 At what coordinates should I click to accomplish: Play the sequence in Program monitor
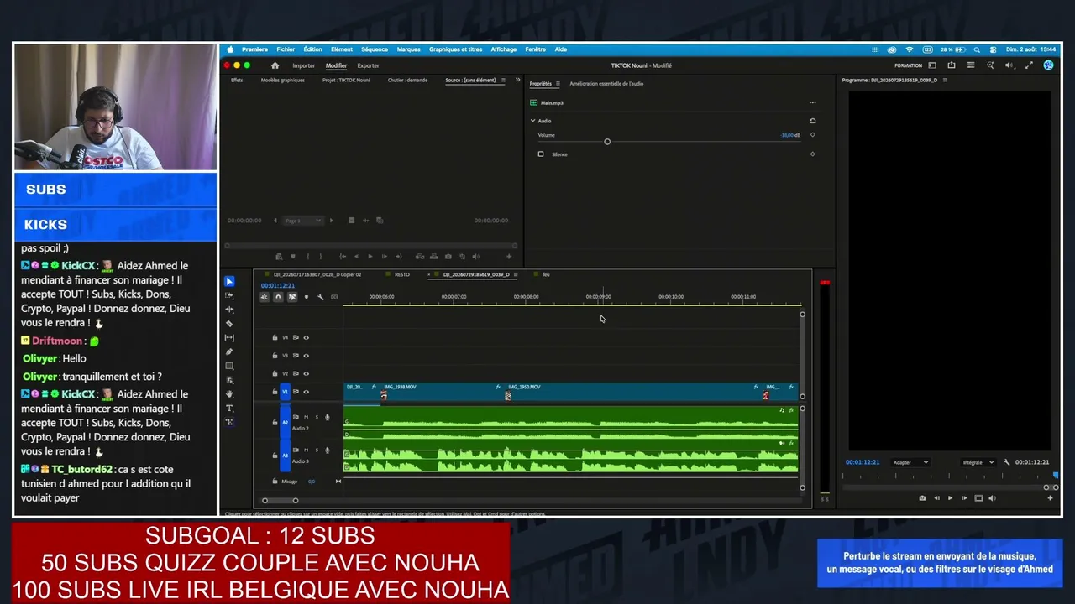950,498
